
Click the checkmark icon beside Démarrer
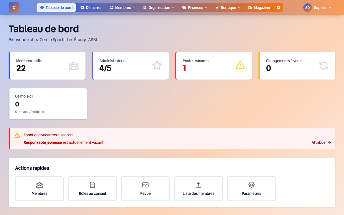[x=82, y=8]
